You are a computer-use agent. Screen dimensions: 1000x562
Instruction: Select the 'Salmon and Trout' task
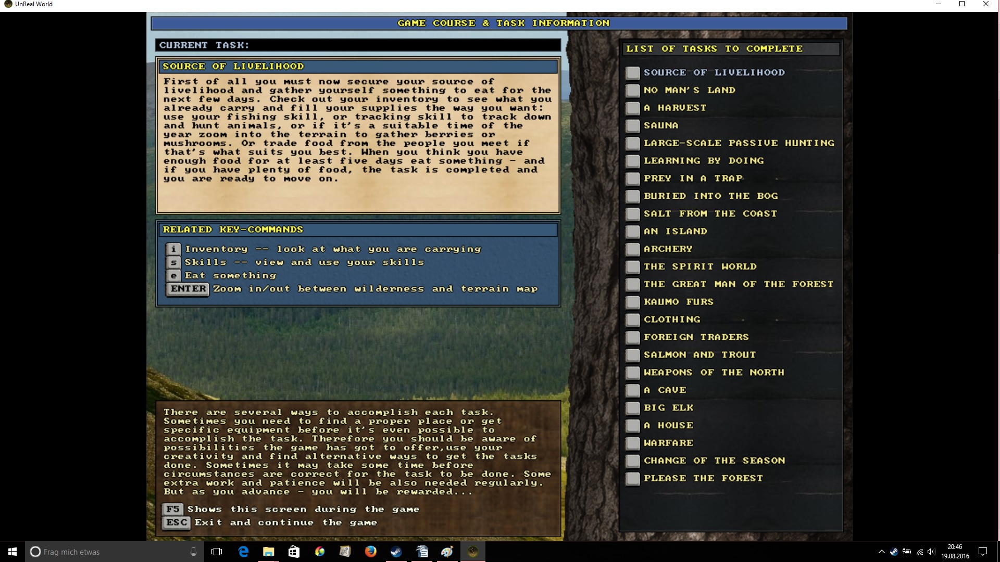700,355
